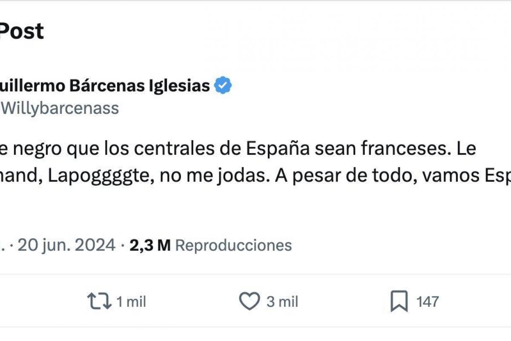Click the "20 jun. 2024" date link
Screen dimensions: 511x341
[x=66, y=245]
